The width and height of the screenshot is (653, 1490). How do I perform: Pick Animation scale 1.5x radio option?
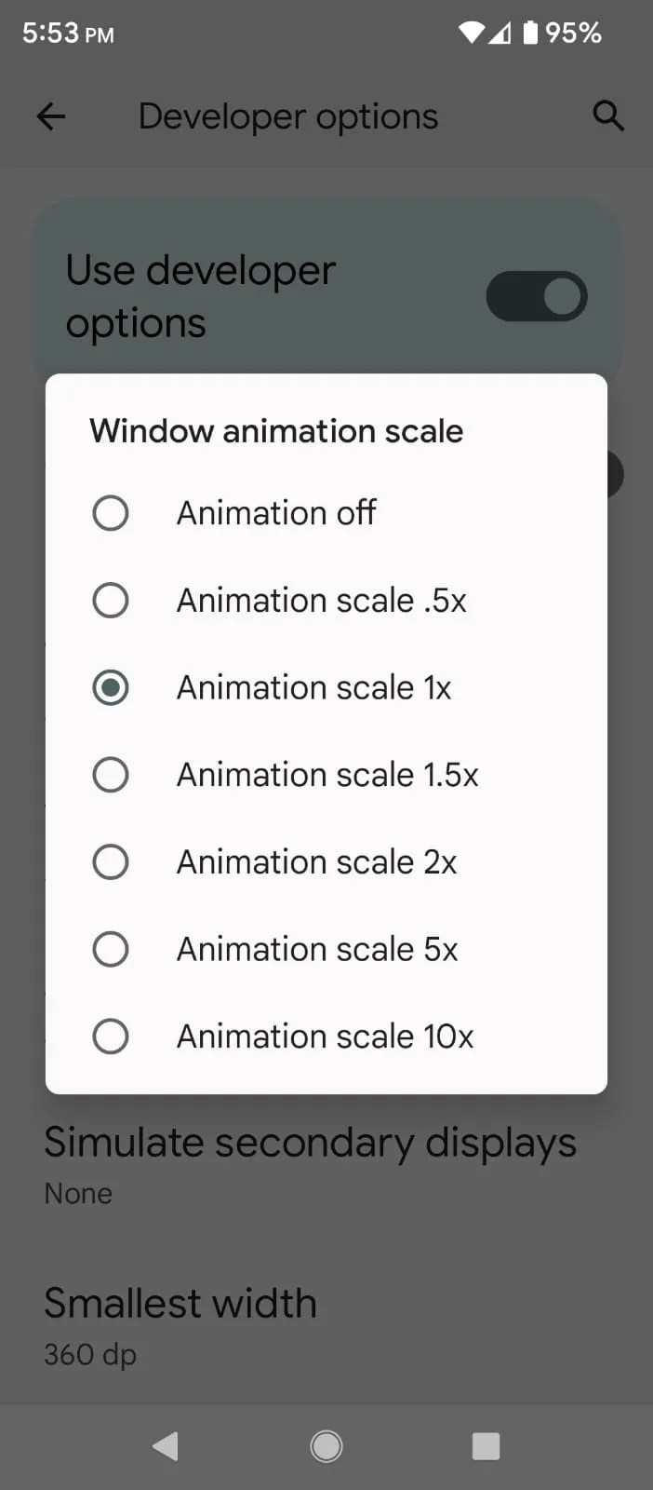point(111,775)
